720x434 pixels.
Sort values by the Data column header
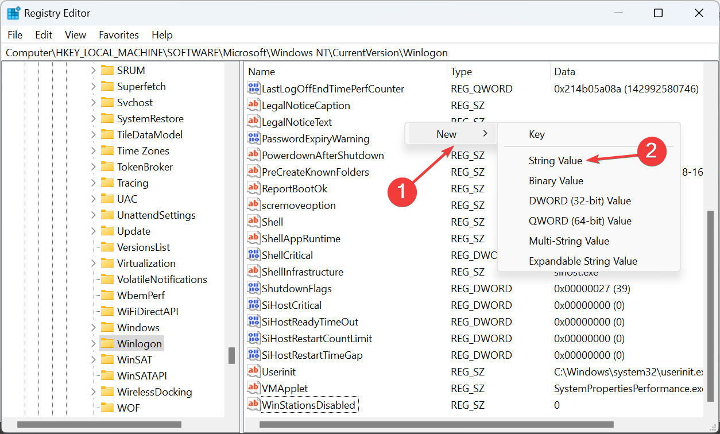[626, 72]
